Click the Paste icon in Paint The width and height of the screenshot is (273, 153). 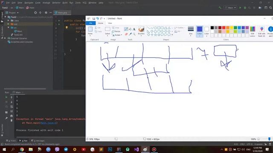click(x=90, y=29)
